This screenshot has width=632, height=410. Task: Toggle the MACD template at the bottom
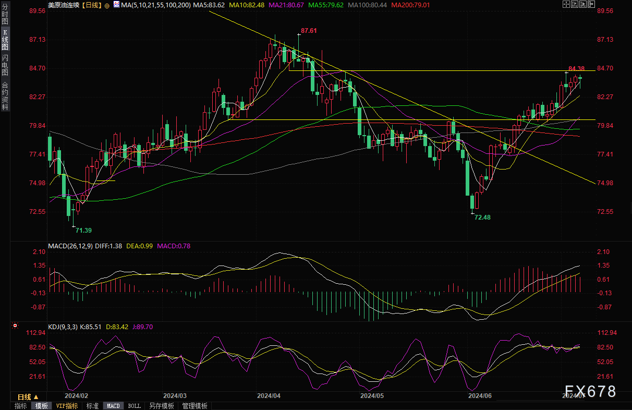click(113, 406)
